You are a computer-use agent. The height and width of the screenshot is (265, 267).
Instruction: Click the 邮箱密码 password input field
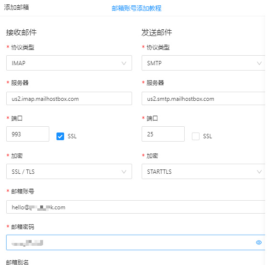coord(135,242)
